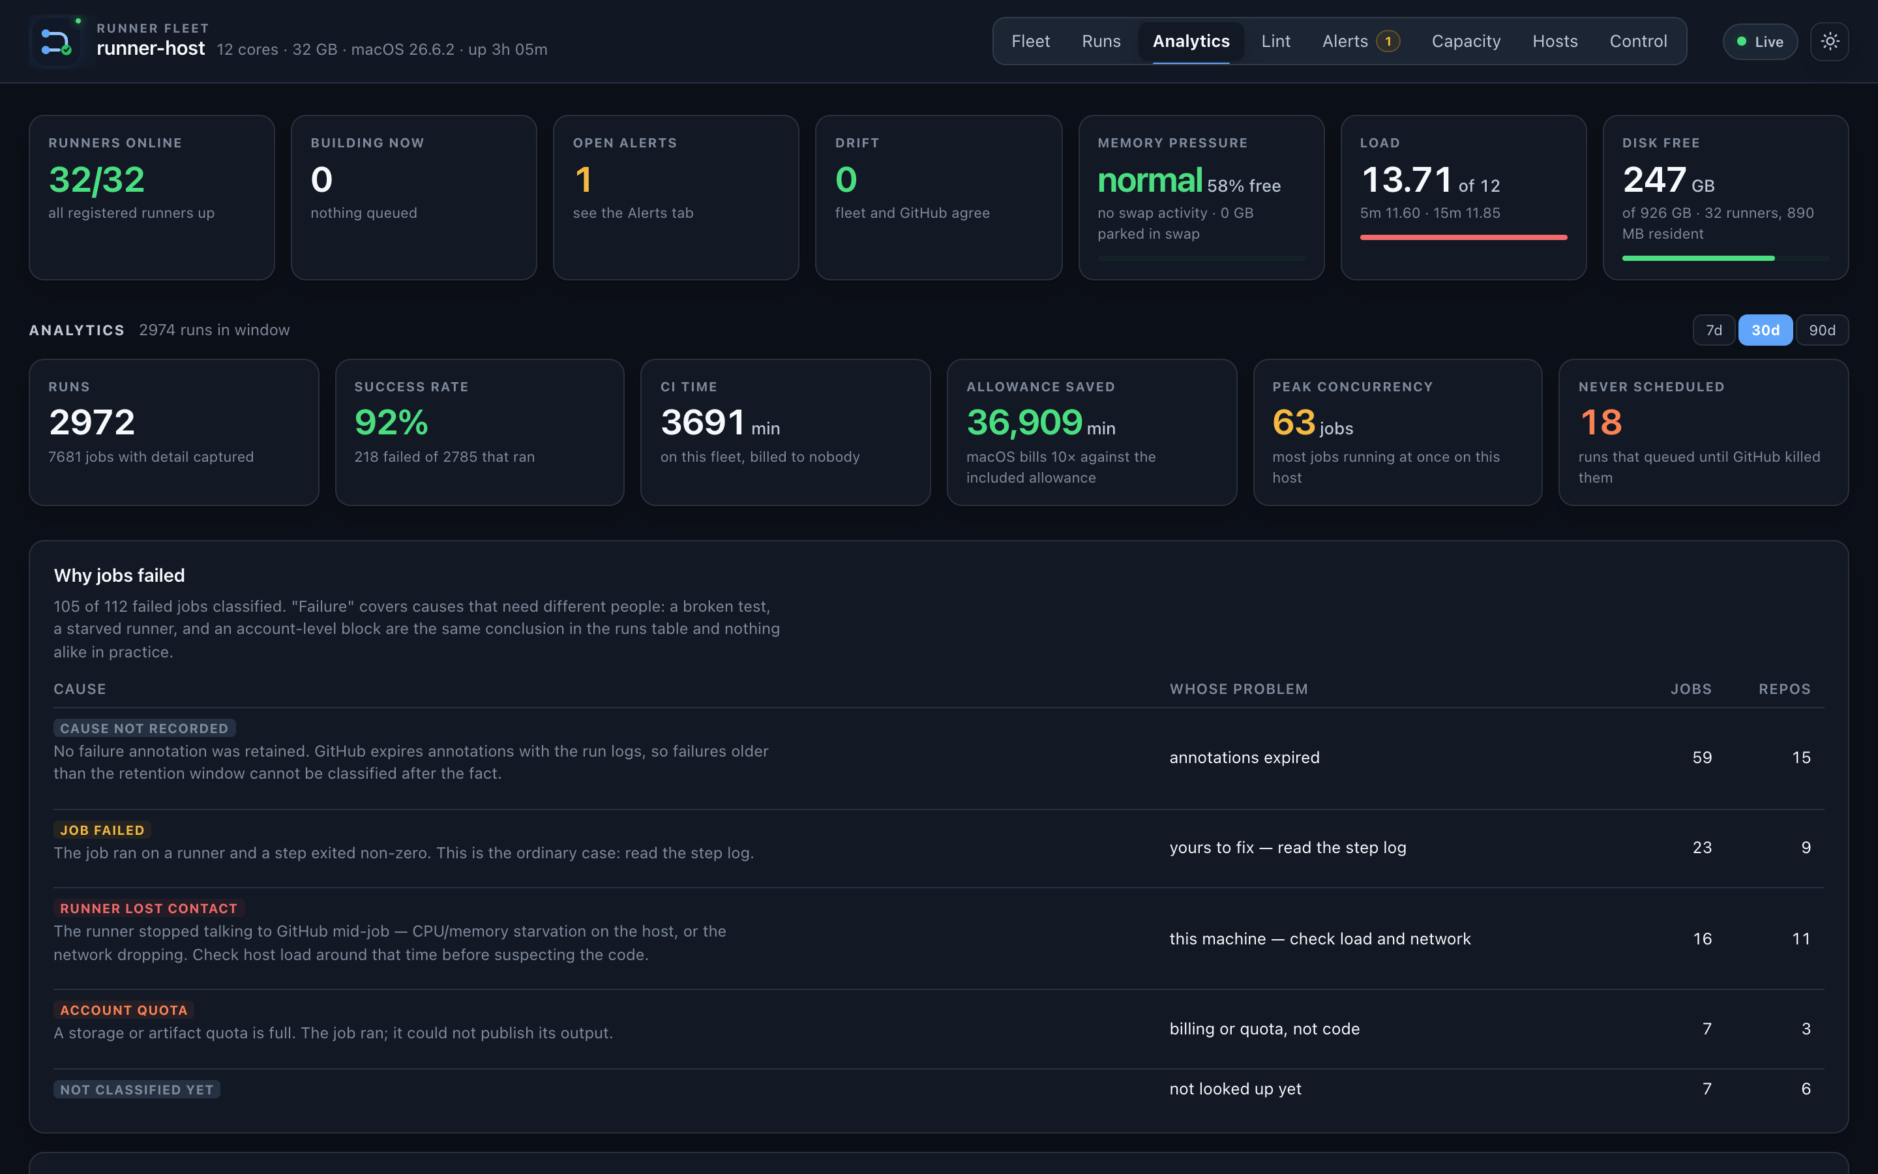Click the NOT CLASSIFIED YET tag

coord(136,1089)
